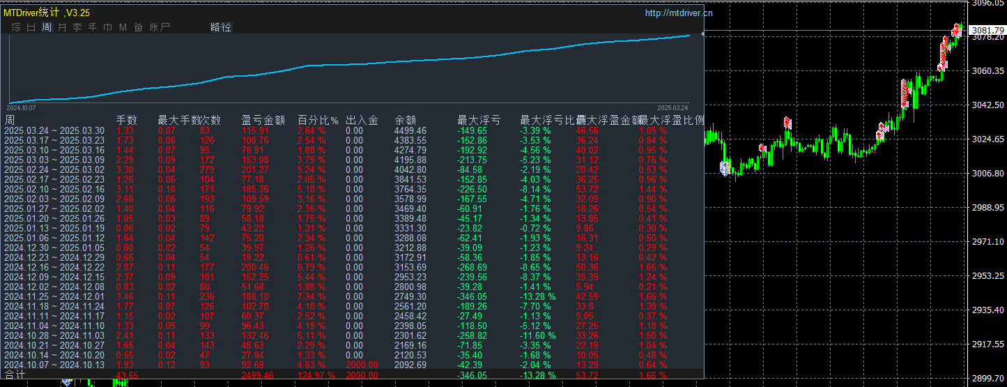
Task: Click the 余额 column header
Action: point(406,120)
